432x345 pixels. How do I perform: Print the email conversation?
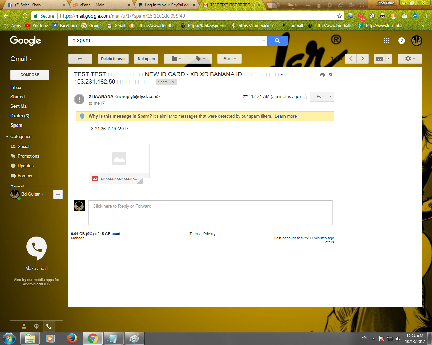coord(322,75)
